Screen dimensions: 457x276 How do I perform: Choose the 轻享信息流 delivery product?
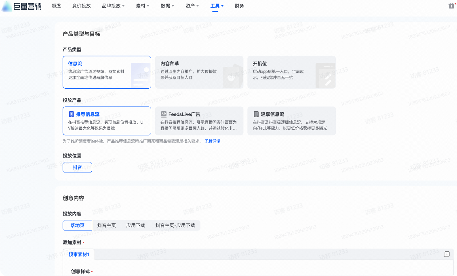(291, 121)
